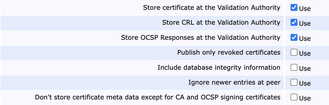This screenshot has height=105, width=329.
Task: Click Use label beside Publish only revoked certificates
Action: pyautogui.click(x=305, y=53)
